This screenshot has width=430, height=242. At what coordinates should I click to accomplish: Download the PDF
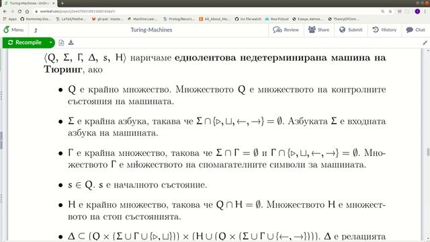(71, 42)
